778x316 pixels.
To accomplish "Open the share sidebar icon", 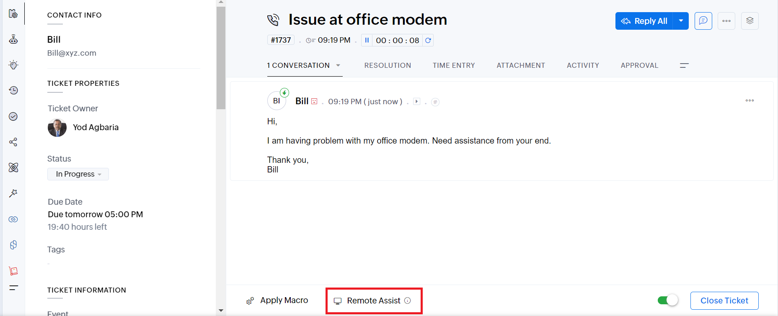I will pyautogui.click(x=13, y=142).
